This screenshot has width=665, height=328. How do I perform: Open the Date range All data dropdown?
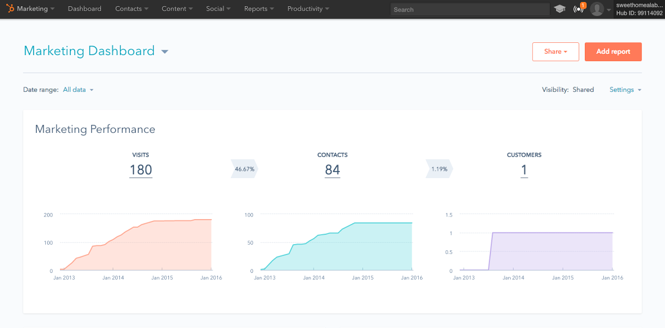pos(78,90)
